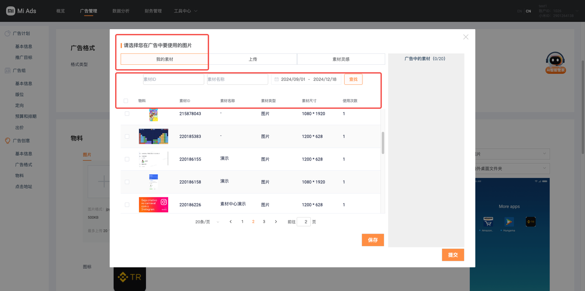
Task: Toggle the select-all checkbox in table header
Action: coord(126,101)
